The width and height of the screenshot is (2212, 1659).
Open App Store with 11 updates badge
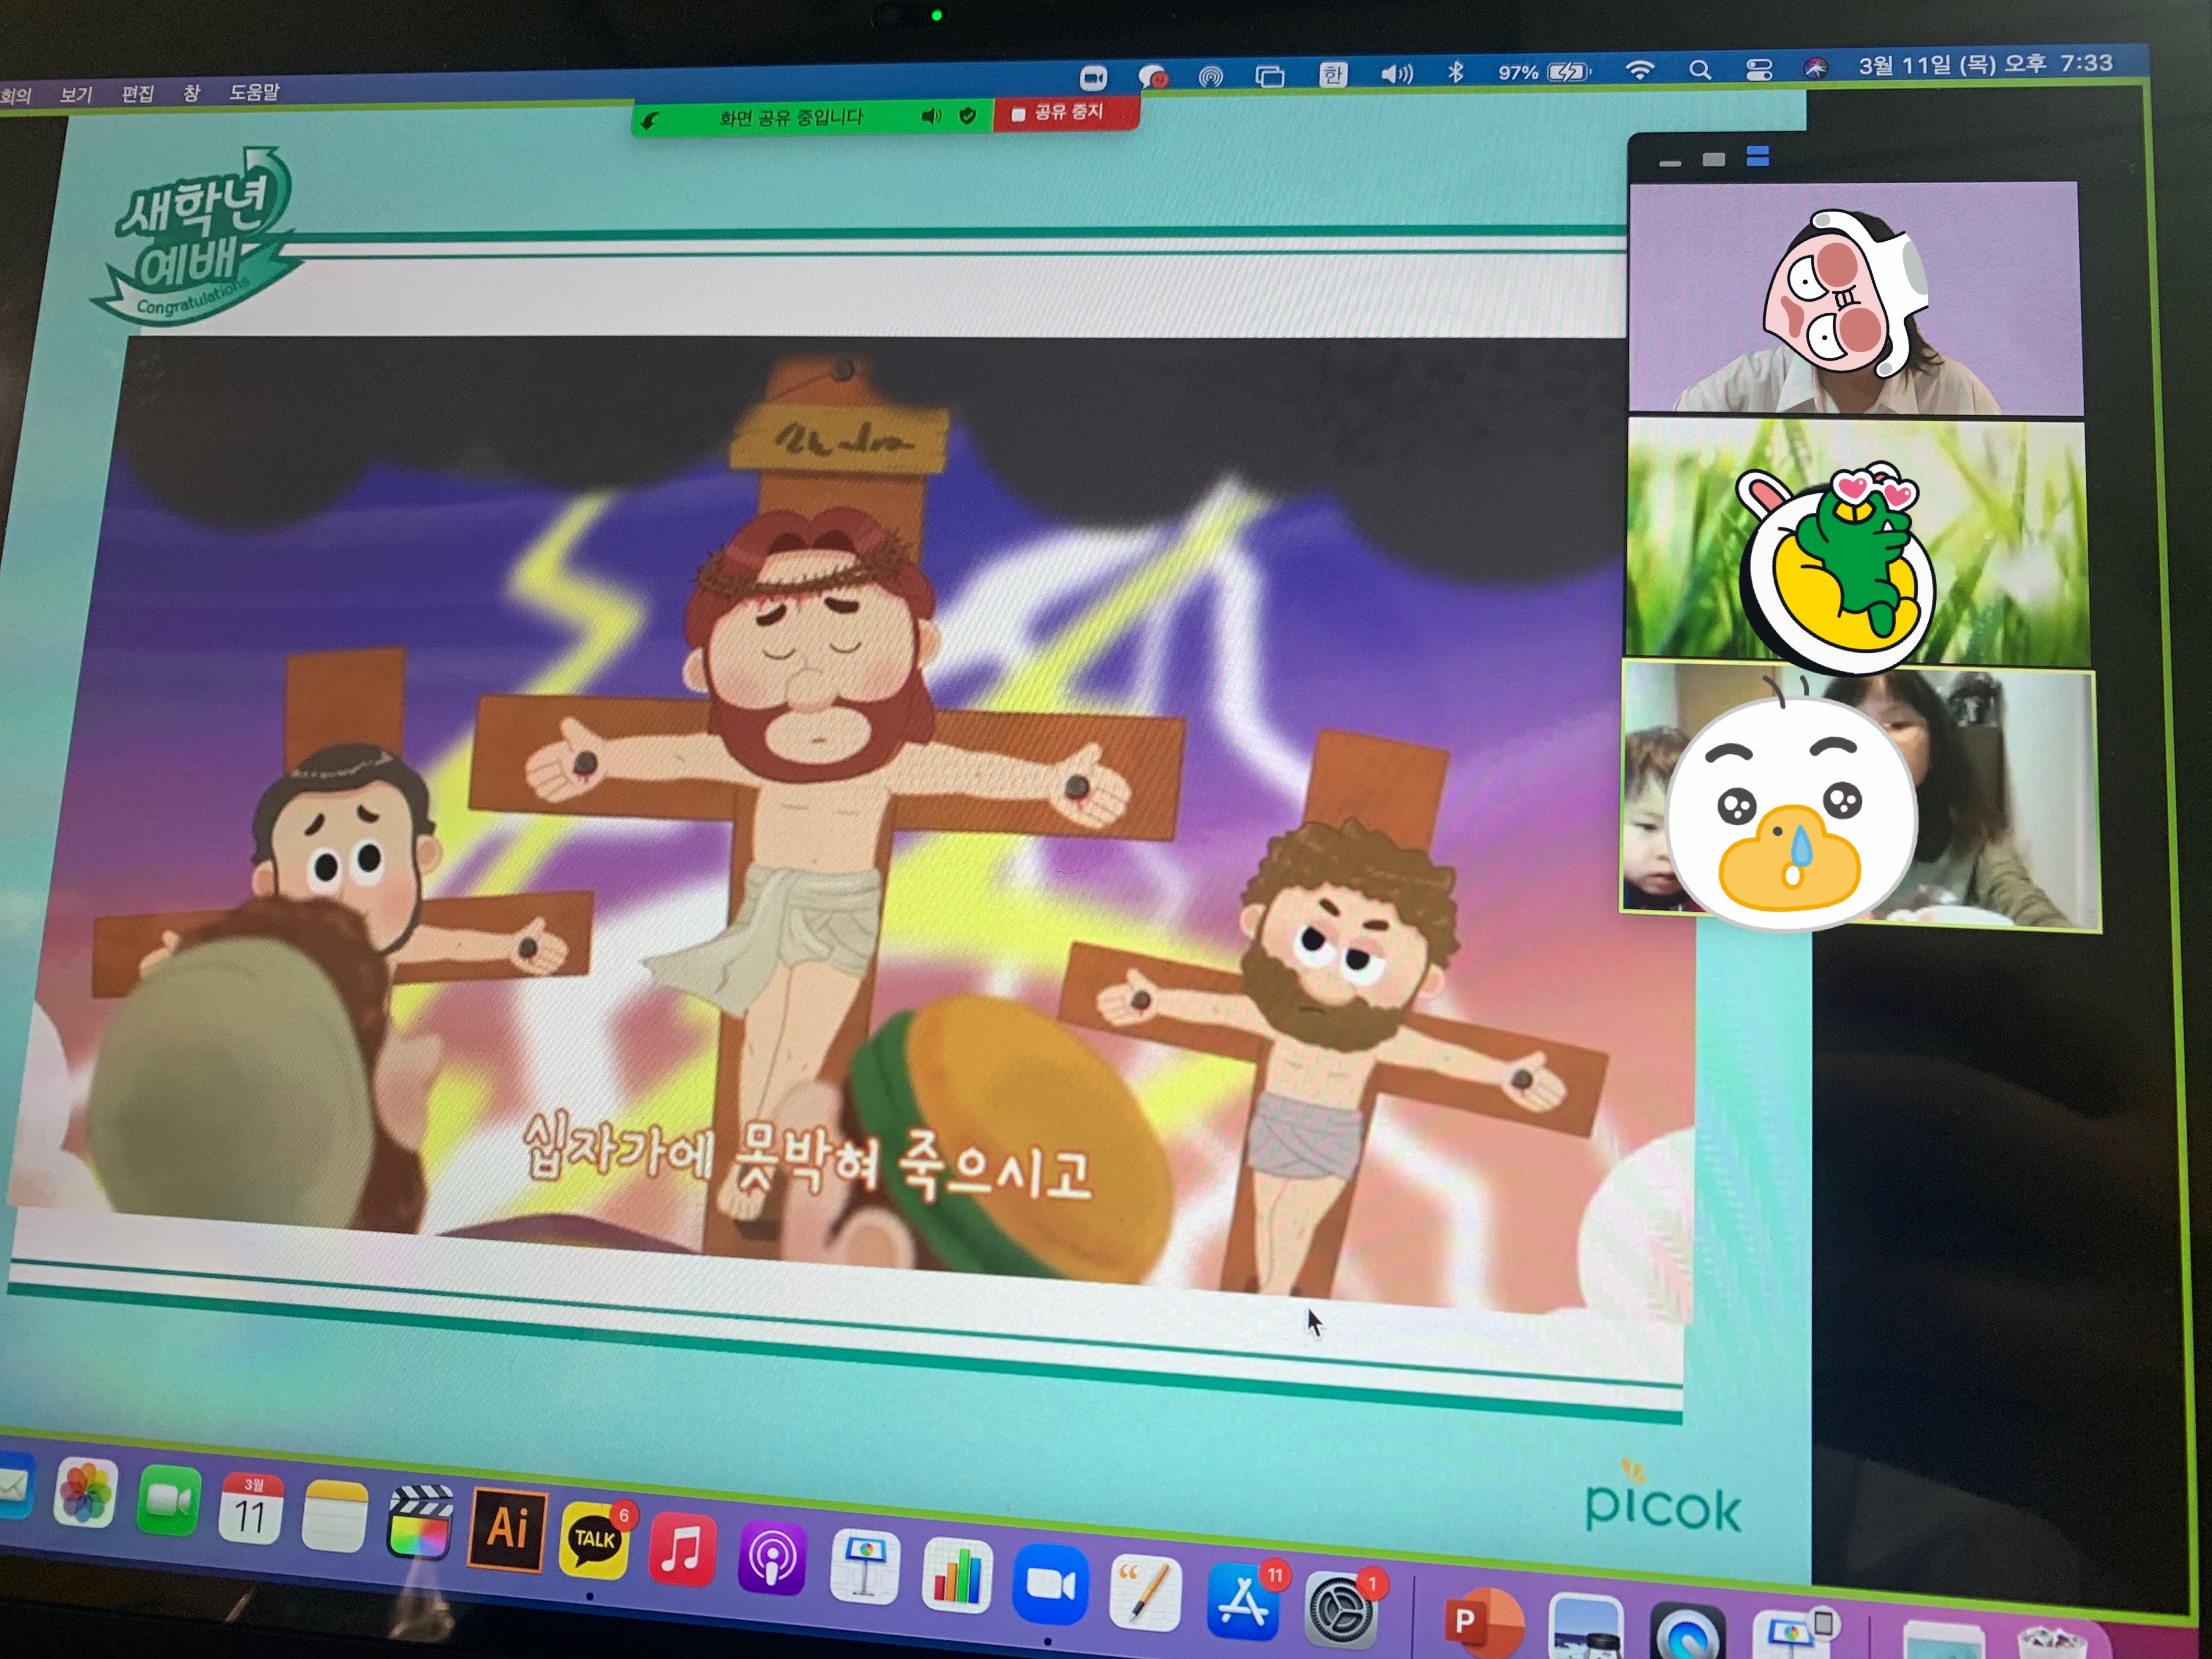click(1242, 1601)
